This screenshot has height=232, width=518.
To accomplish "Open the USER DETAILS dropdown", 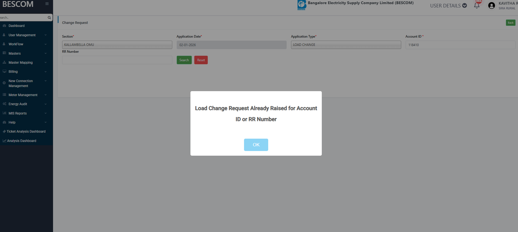I will pyautogui.click(x=448, y=6).
